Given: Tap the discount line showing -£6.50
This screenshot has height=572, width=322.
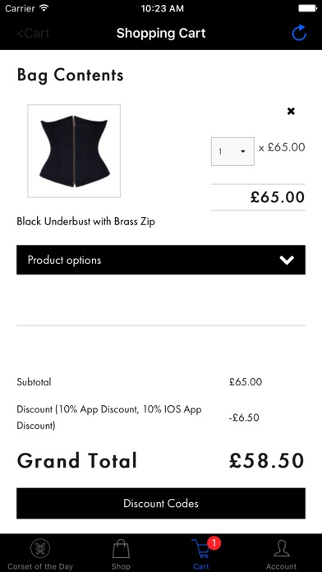Looking at the screenshot, I should click(244, 417).
